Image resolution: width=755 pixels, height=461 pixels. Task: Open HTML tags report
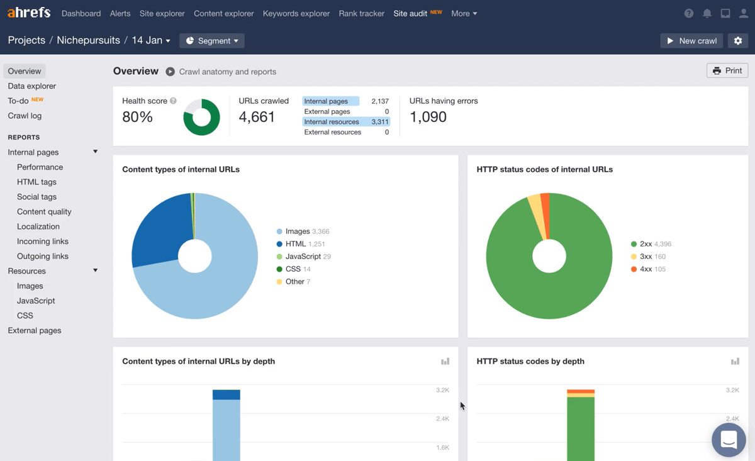(36, 182)
